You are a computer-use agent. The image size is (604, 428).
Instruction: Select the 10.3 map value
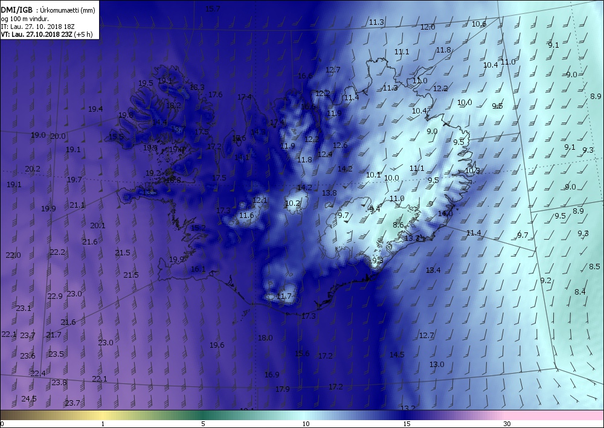point(472,170)
